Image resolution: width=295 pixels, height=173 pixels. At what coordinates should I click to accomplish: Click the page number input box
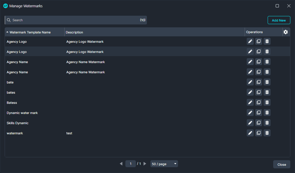click(x=131, y=164)
